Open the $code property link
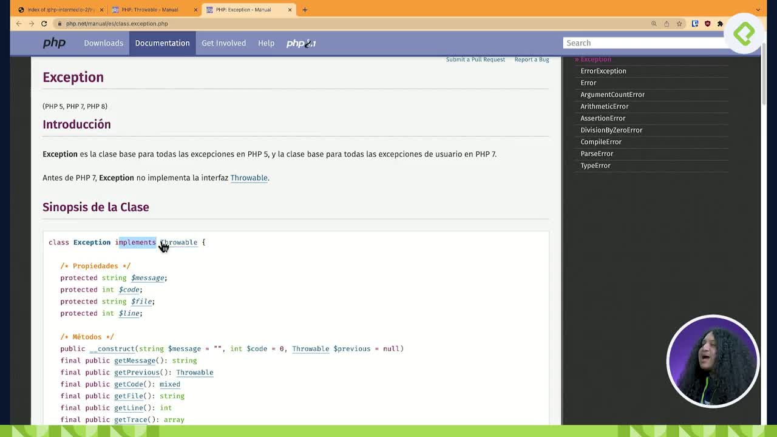Screen dimensions: 777x437 click(x=129, y=290)
